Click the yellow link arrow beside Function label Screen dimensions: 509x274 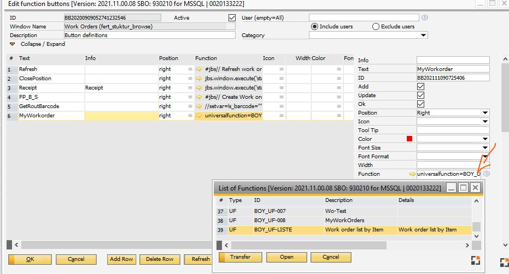(412, 174)
